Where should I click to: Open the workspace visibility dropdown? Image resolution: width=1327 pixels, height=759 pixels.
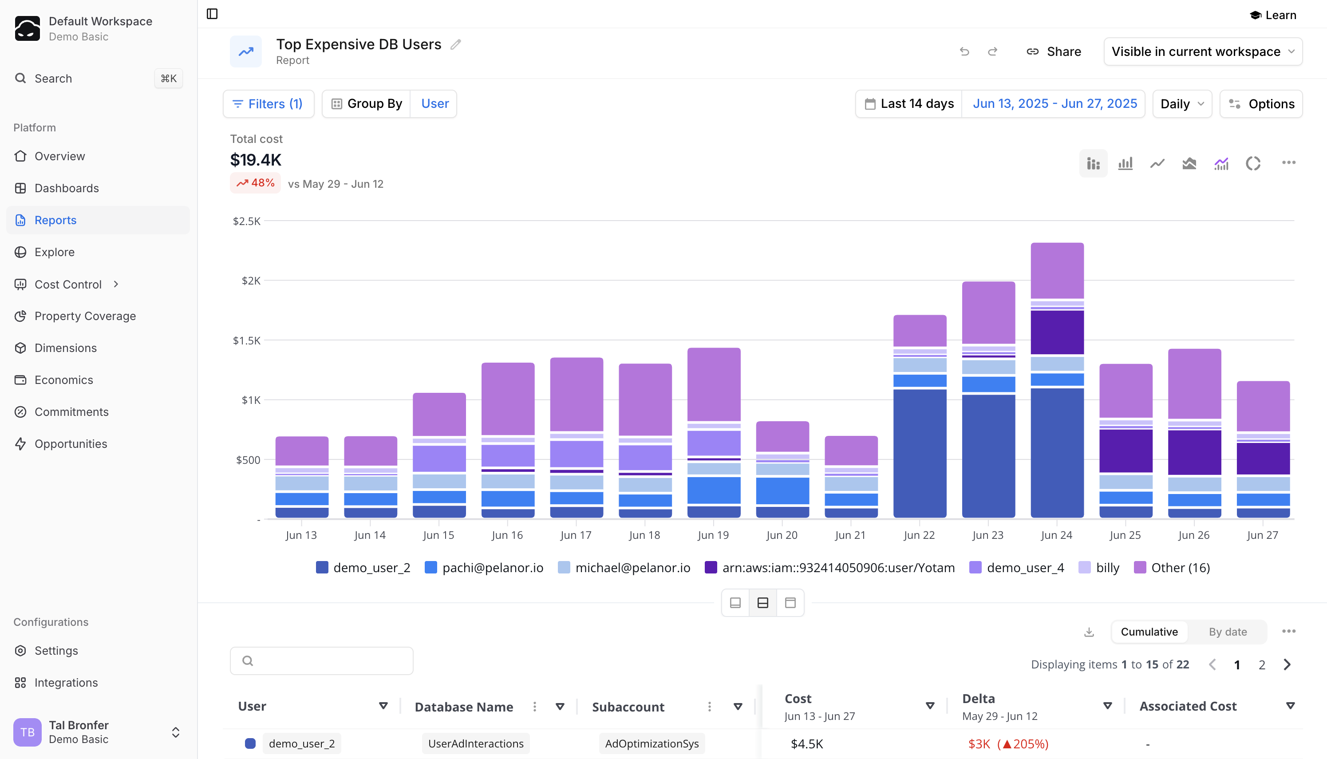click(1202, 51)
